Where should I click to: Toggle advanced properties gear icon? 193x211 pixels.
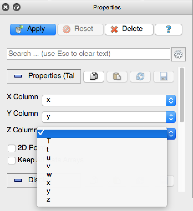(x=178, y=54)
